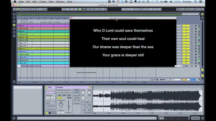The height and width of the screenshot is (121, 216).
Task: Click the Clip Activator in Clip box
Action: coord(47,87)
